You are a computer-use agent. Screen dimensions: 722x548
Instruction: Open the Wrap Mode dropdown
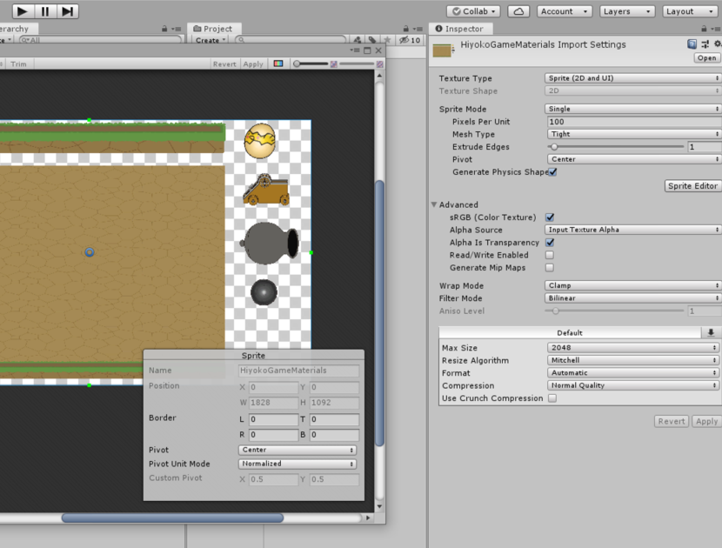632,285
